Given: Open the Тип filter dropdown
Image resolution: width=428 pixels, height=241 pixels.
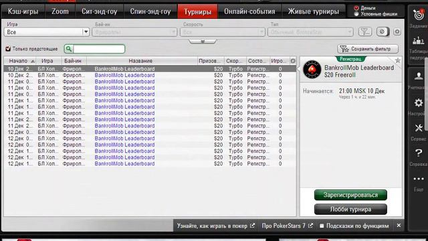Looking at the screenshot, I should tap(310, 32).
